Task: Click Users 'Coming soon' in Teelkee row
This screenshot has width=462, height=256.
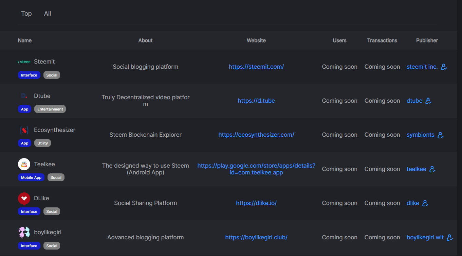Action: click(339, 169)
